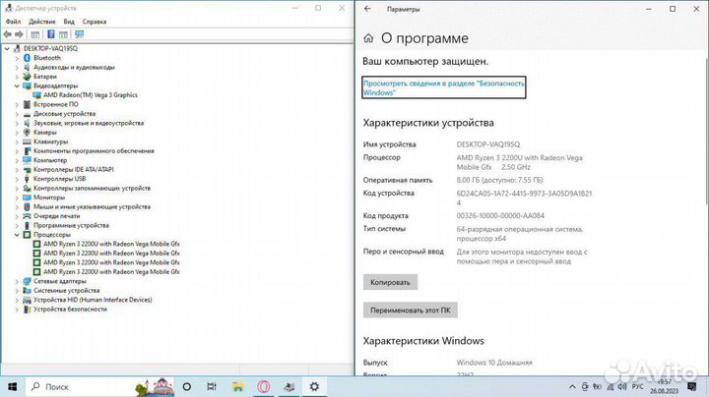
Task: Click Переименовать этот ПК button
Action: pos(410,310)
